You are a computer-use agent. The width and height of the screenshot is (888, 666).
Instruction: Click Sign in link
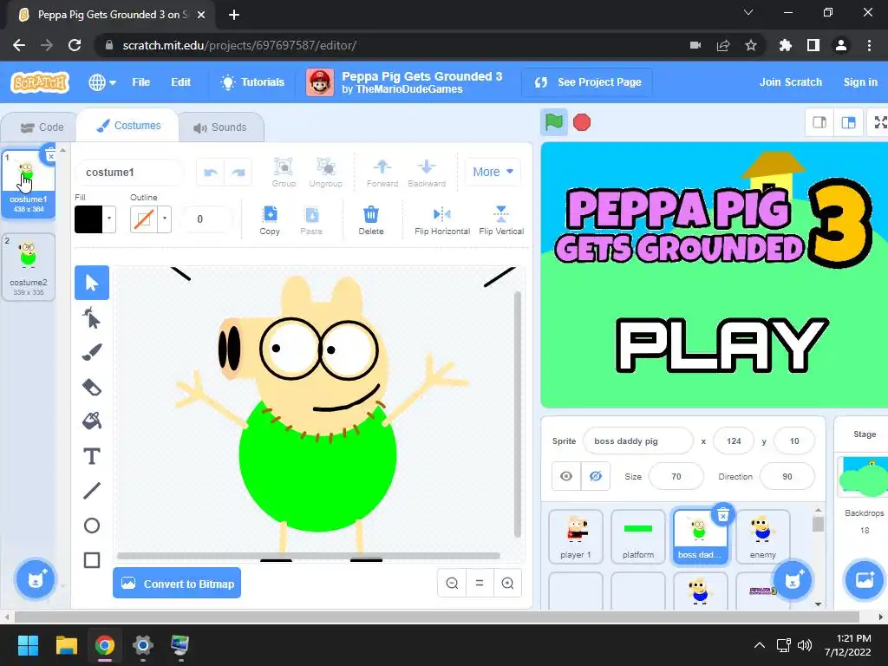point(860,82)
